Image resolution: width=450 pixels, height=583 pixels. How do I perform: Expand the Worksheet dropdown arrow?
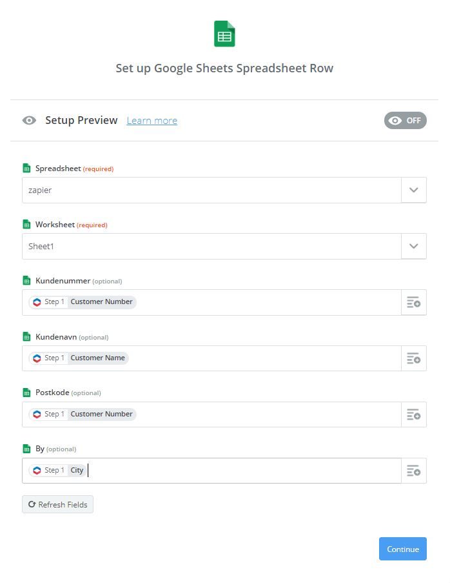tap(413, 246)
